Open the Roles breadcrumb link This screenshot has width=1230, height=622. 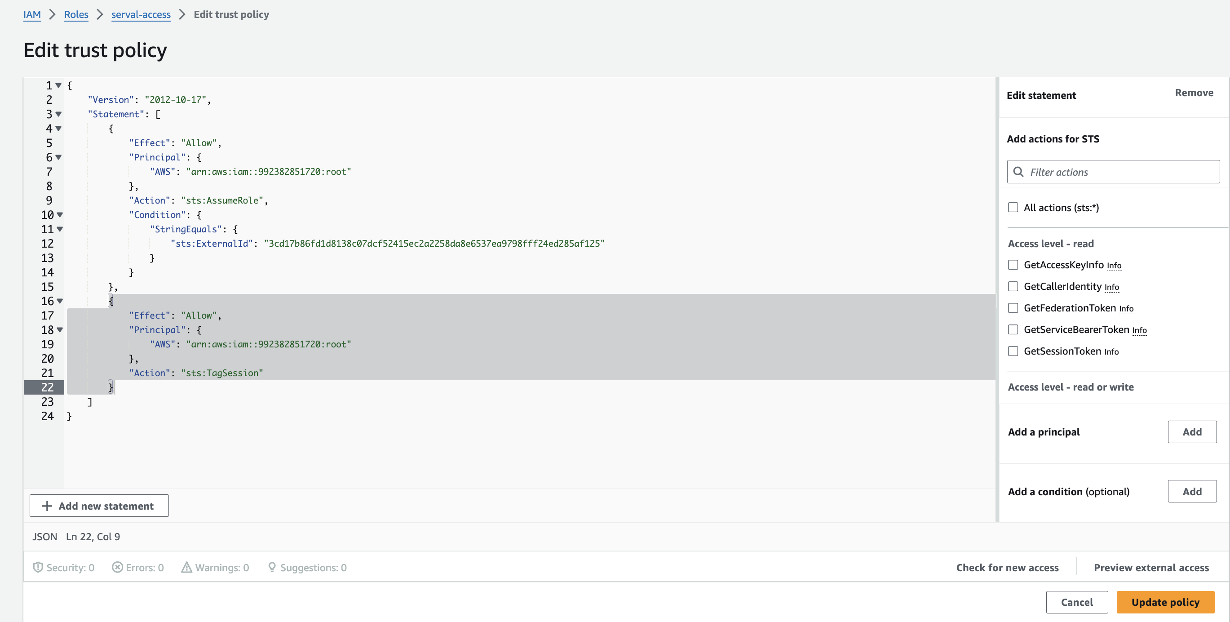click(x=76, y=14)
